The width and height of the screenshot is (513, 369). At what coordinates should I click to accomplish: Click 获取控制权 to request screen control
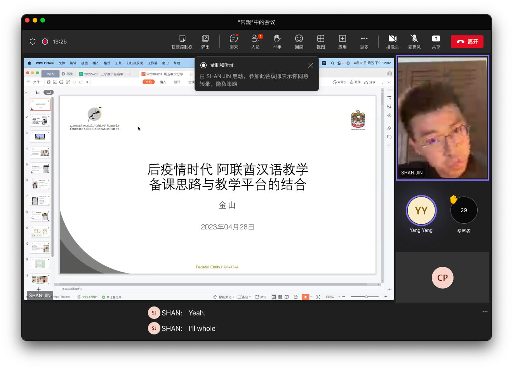(x=182, y=42)
